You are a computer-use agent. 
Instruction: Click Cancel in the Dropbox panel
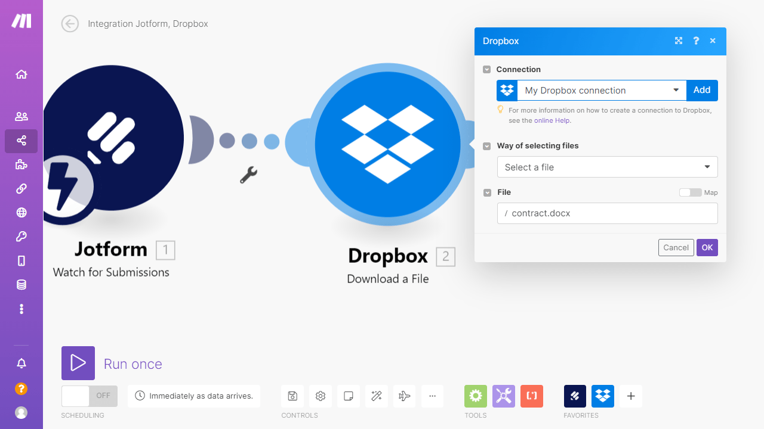[676, 248]
